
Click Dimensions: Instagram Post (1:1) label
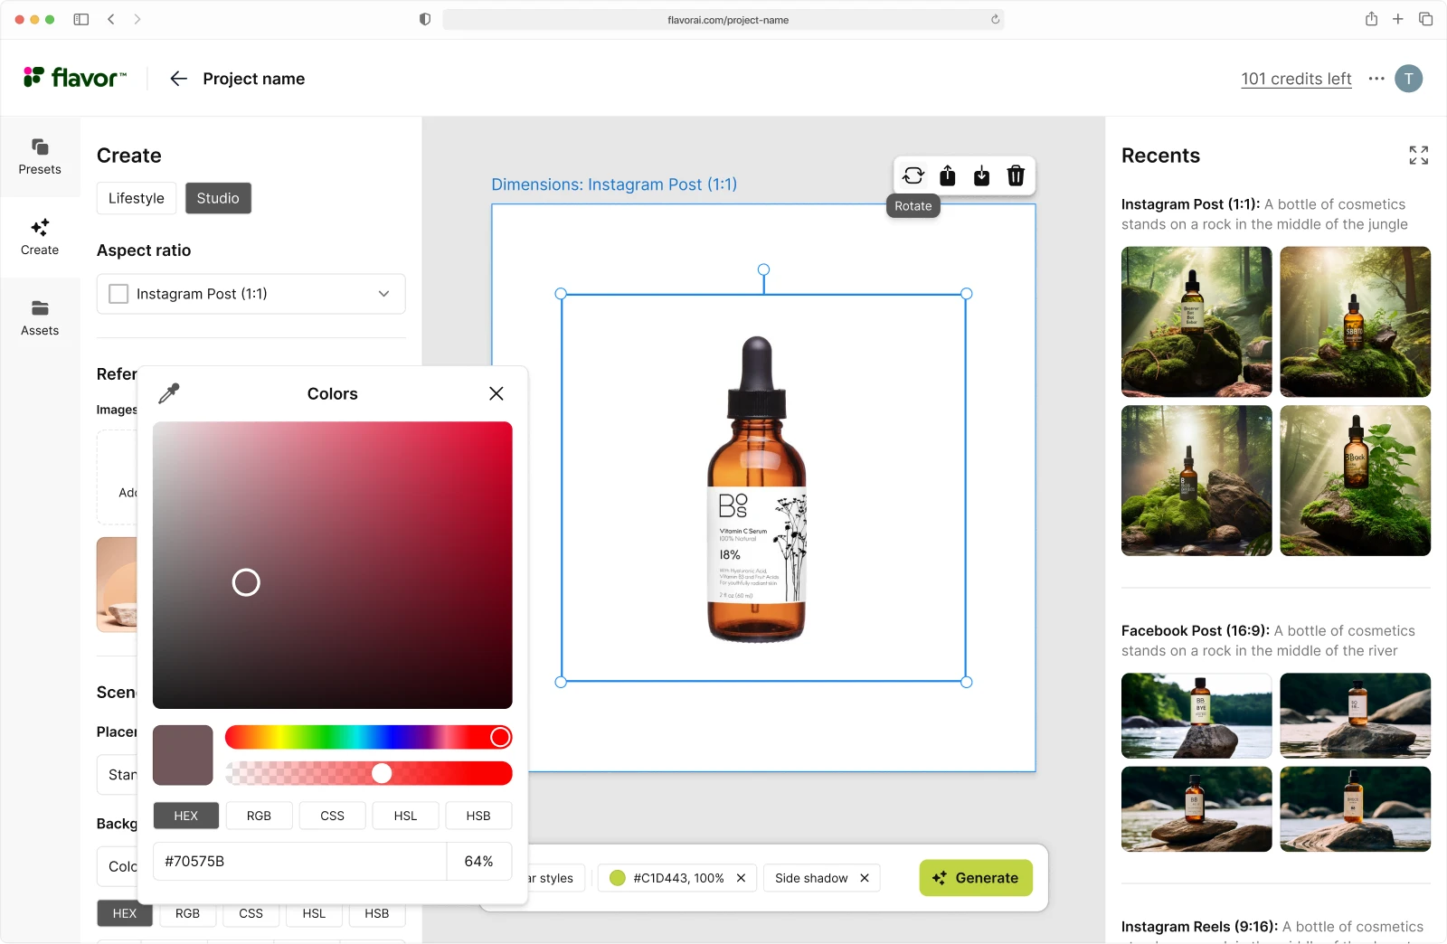click(x=614, y=184)
